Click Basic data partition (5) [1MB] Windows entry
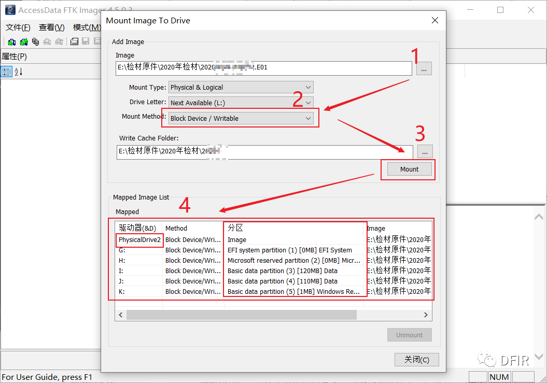Image resolution: width=547 pixels, height=383 pixels. tap(293, 292)
